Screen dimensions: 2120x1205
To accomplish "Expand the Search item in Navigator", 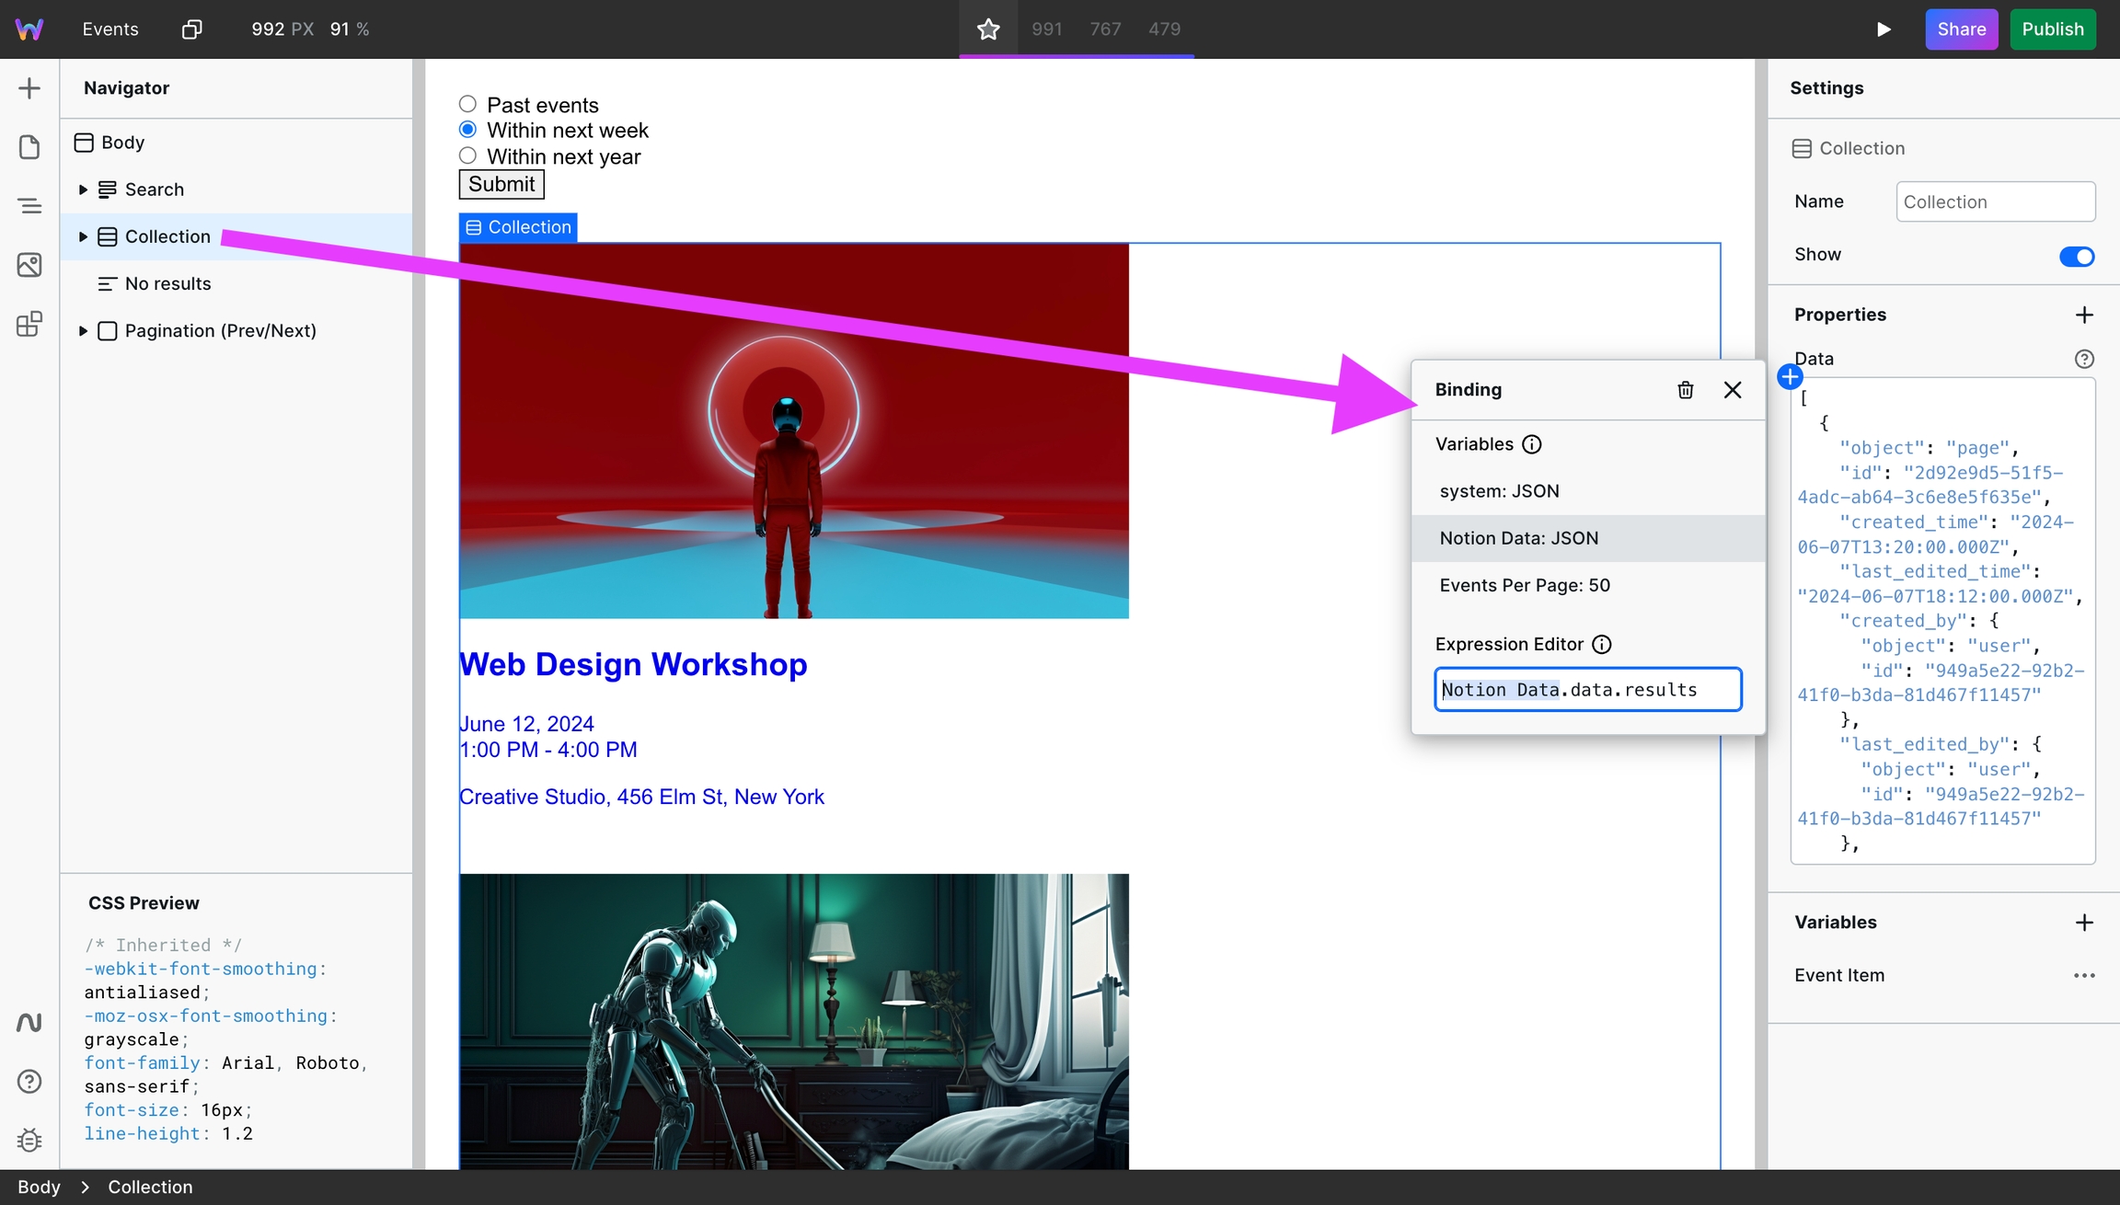I will coord(83,189).
